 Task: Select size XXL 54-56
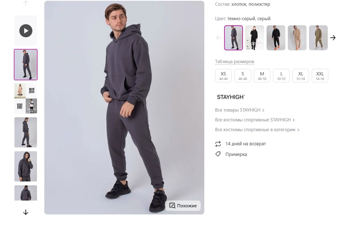click(x=320, y=76)
